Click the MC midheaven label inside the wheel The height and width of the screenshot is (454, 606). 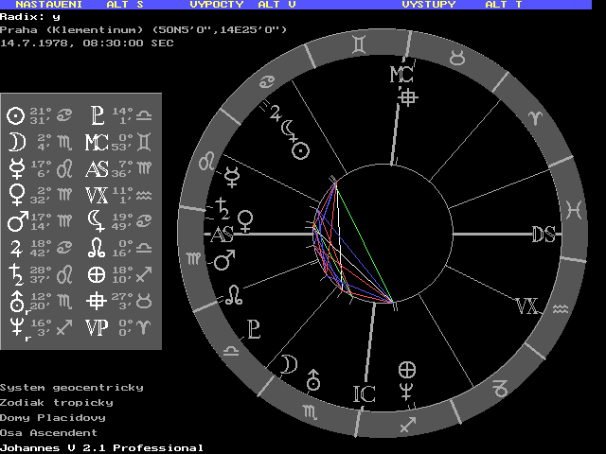(x=401, y=75)
